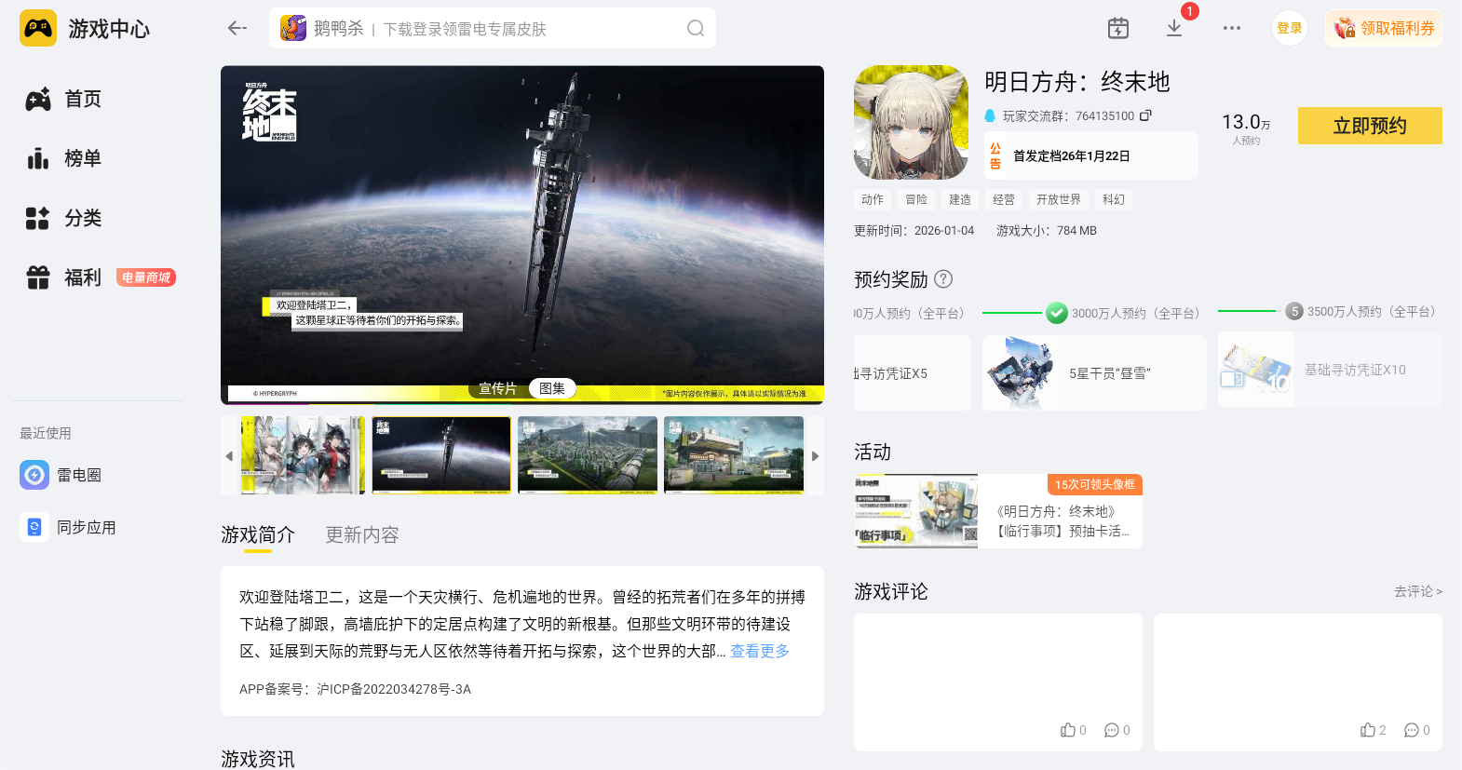Image resolution: width=1462 pixels, height=770 pixels.
Task: Go back using the left arrow
Action: tap(237, 28)
